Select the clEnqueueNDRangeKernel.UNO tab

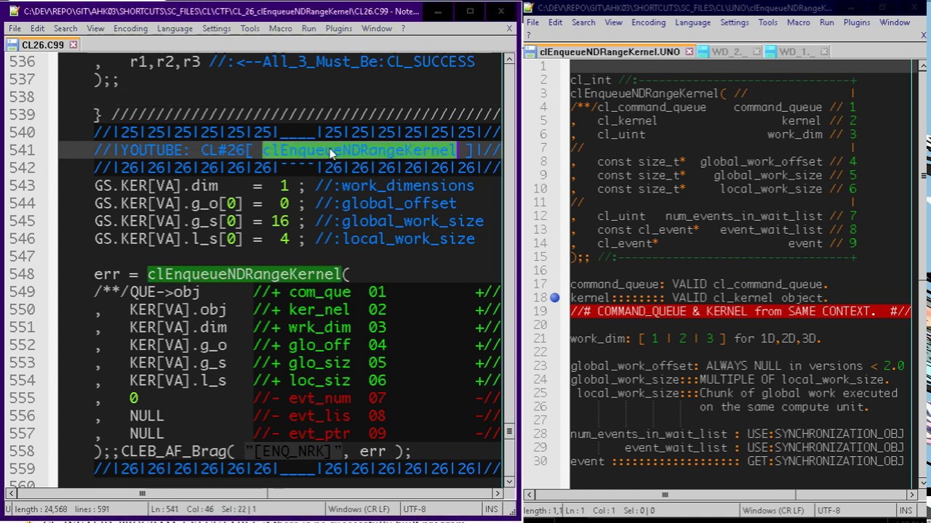pyautogui.click(x=610, y=52)
